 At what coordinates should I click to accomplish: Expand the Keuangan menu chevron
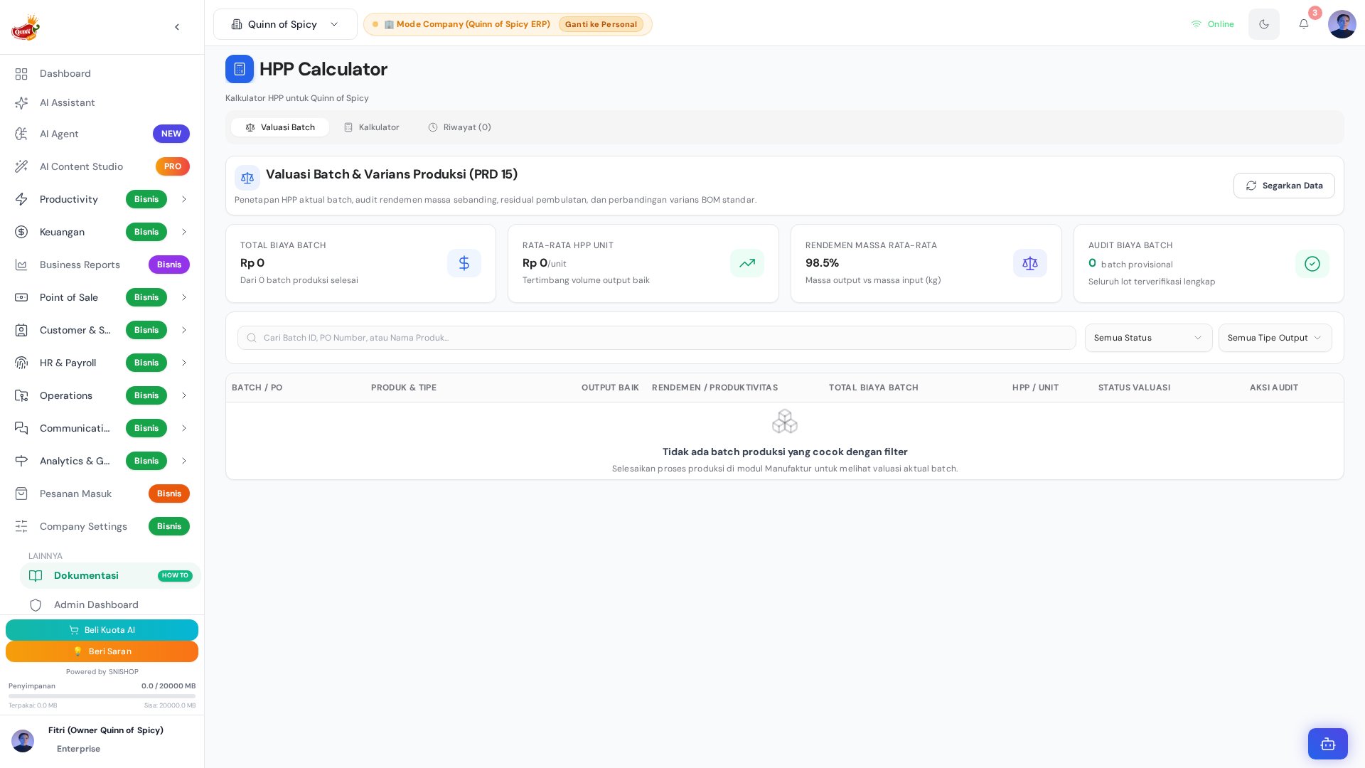coord(184,232)
